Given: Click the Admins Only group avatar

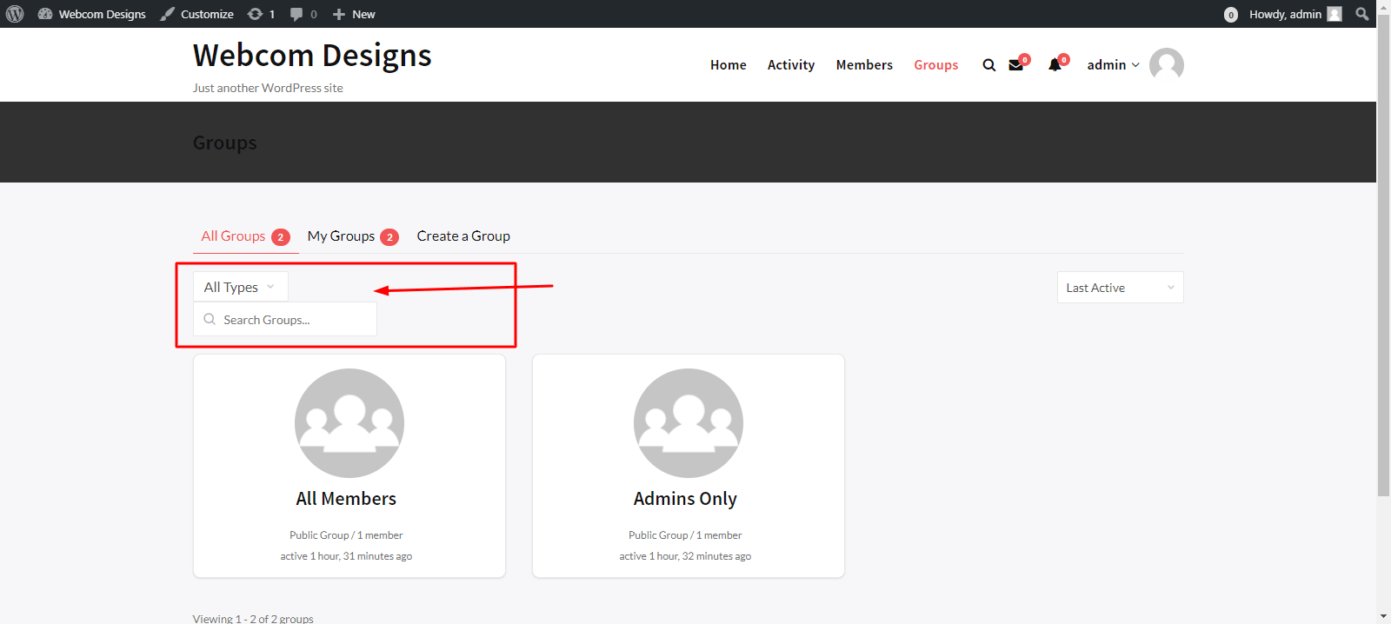Looking at the screenshot, I should [x=689, y=423].
